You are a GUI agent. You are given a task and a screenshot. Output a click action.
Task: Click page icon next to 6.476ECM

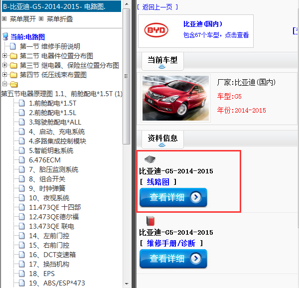(x=22, y=160)
